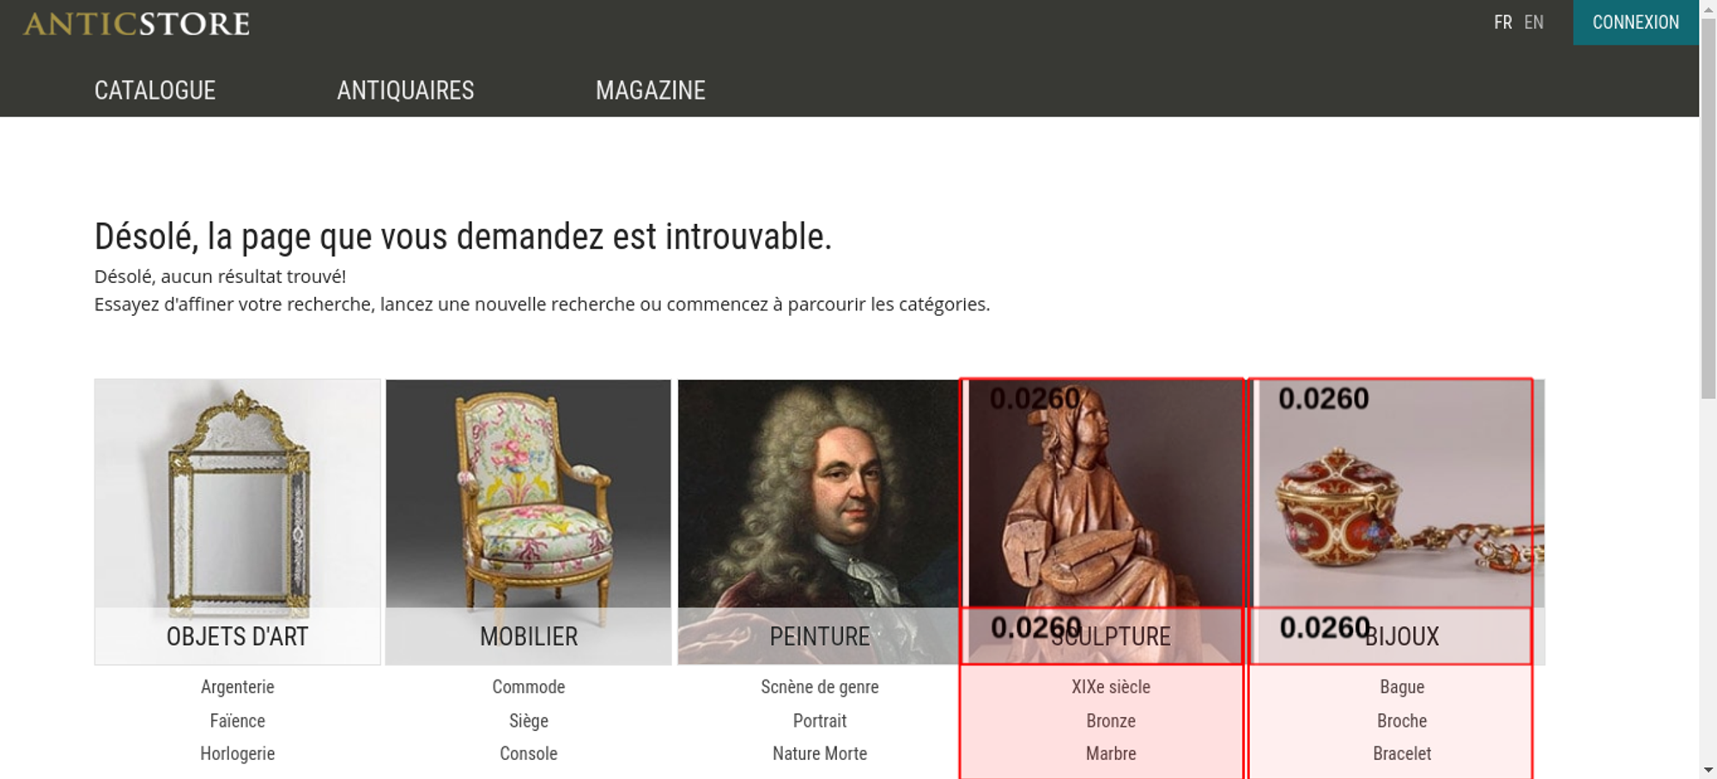Open the Catalogue menu

coord(155,90)
